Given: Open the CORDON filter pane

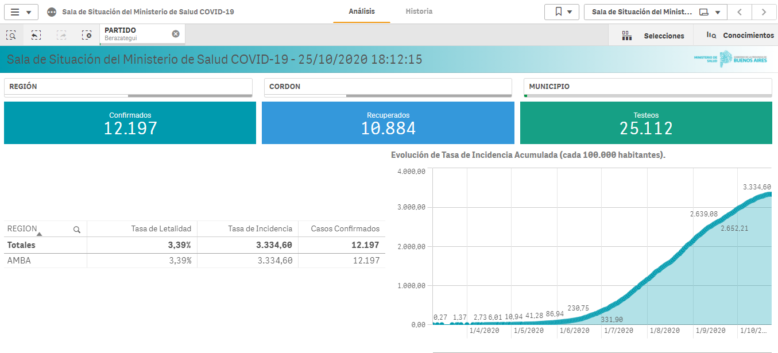Looking at the screenshot, I should point(388,87).
